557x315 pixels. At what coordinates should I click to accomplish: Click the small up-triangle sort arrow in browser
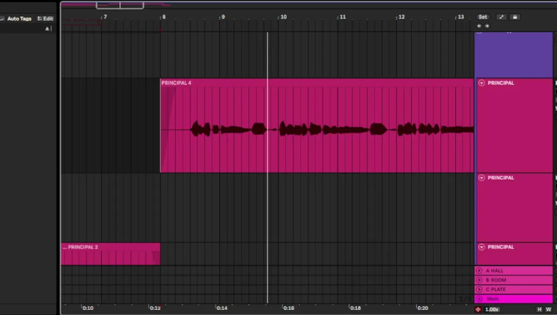click(x=47, y=28)
